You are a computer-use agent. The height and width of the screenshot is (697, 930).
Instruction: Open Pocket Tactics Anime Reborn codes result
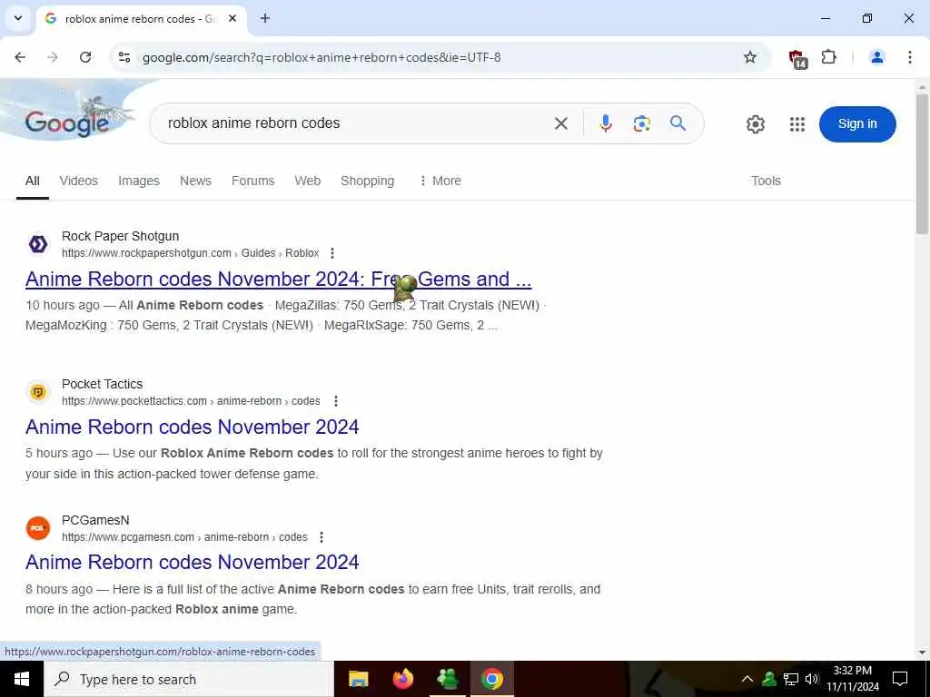[193, 427]
